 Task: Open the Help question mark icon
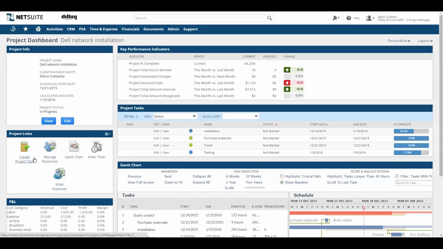pyautogui.click(x=349, y=18)
